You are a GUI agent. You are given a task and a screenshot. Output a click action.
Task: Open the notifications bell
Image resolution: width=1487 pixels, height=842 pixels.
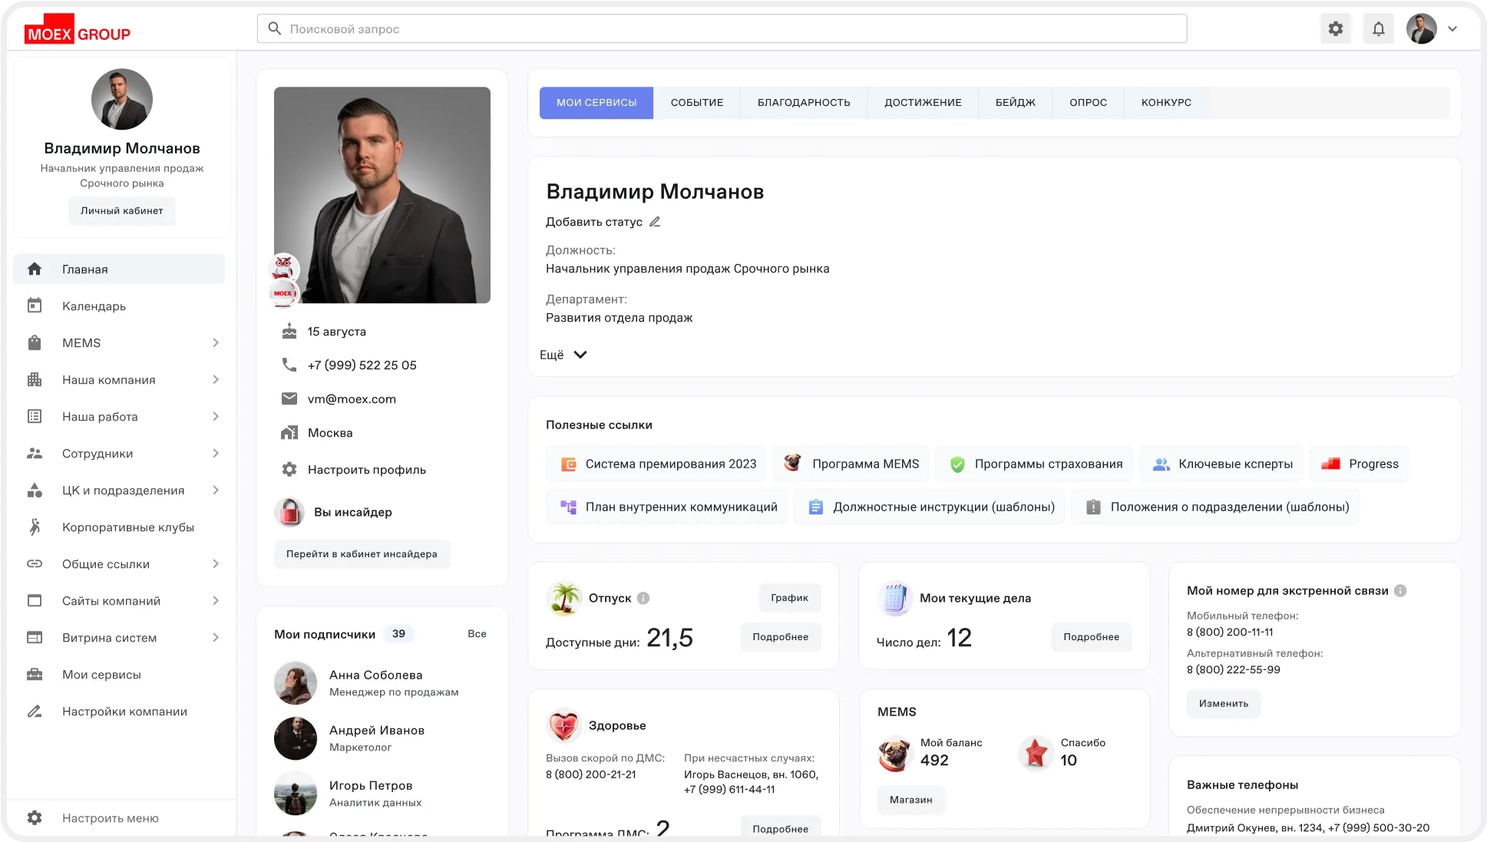(1379, 29)
